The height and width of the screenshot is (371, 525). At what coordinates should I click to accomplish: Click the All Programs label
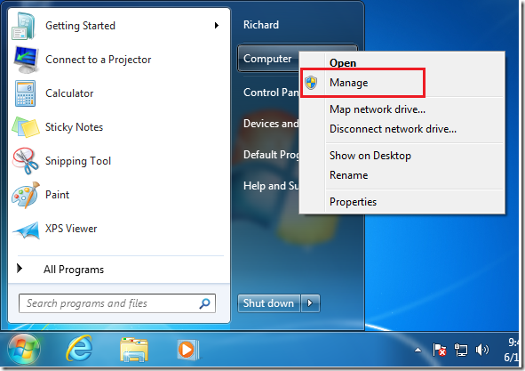coord(74,270)
